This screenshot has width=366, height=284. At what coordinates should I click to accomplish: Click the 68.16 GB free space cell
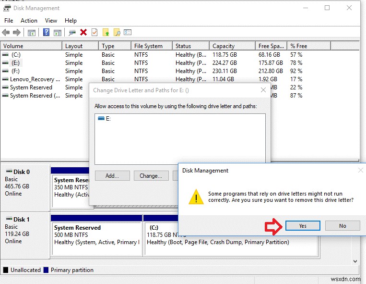[269, 55]
